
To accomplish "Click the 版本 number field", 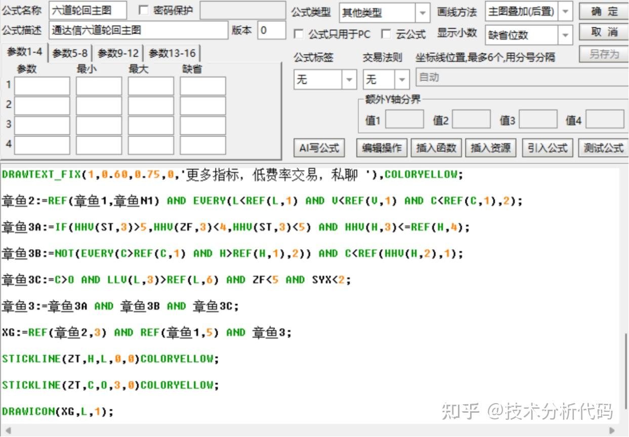I will [271, 30].
